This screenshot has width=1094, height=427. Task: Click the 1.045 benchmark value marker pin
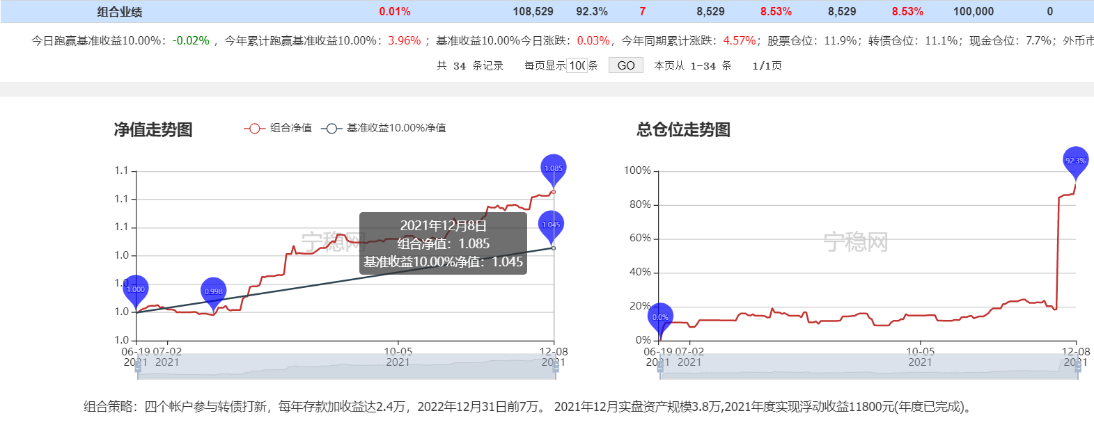[x=551, y=225]
